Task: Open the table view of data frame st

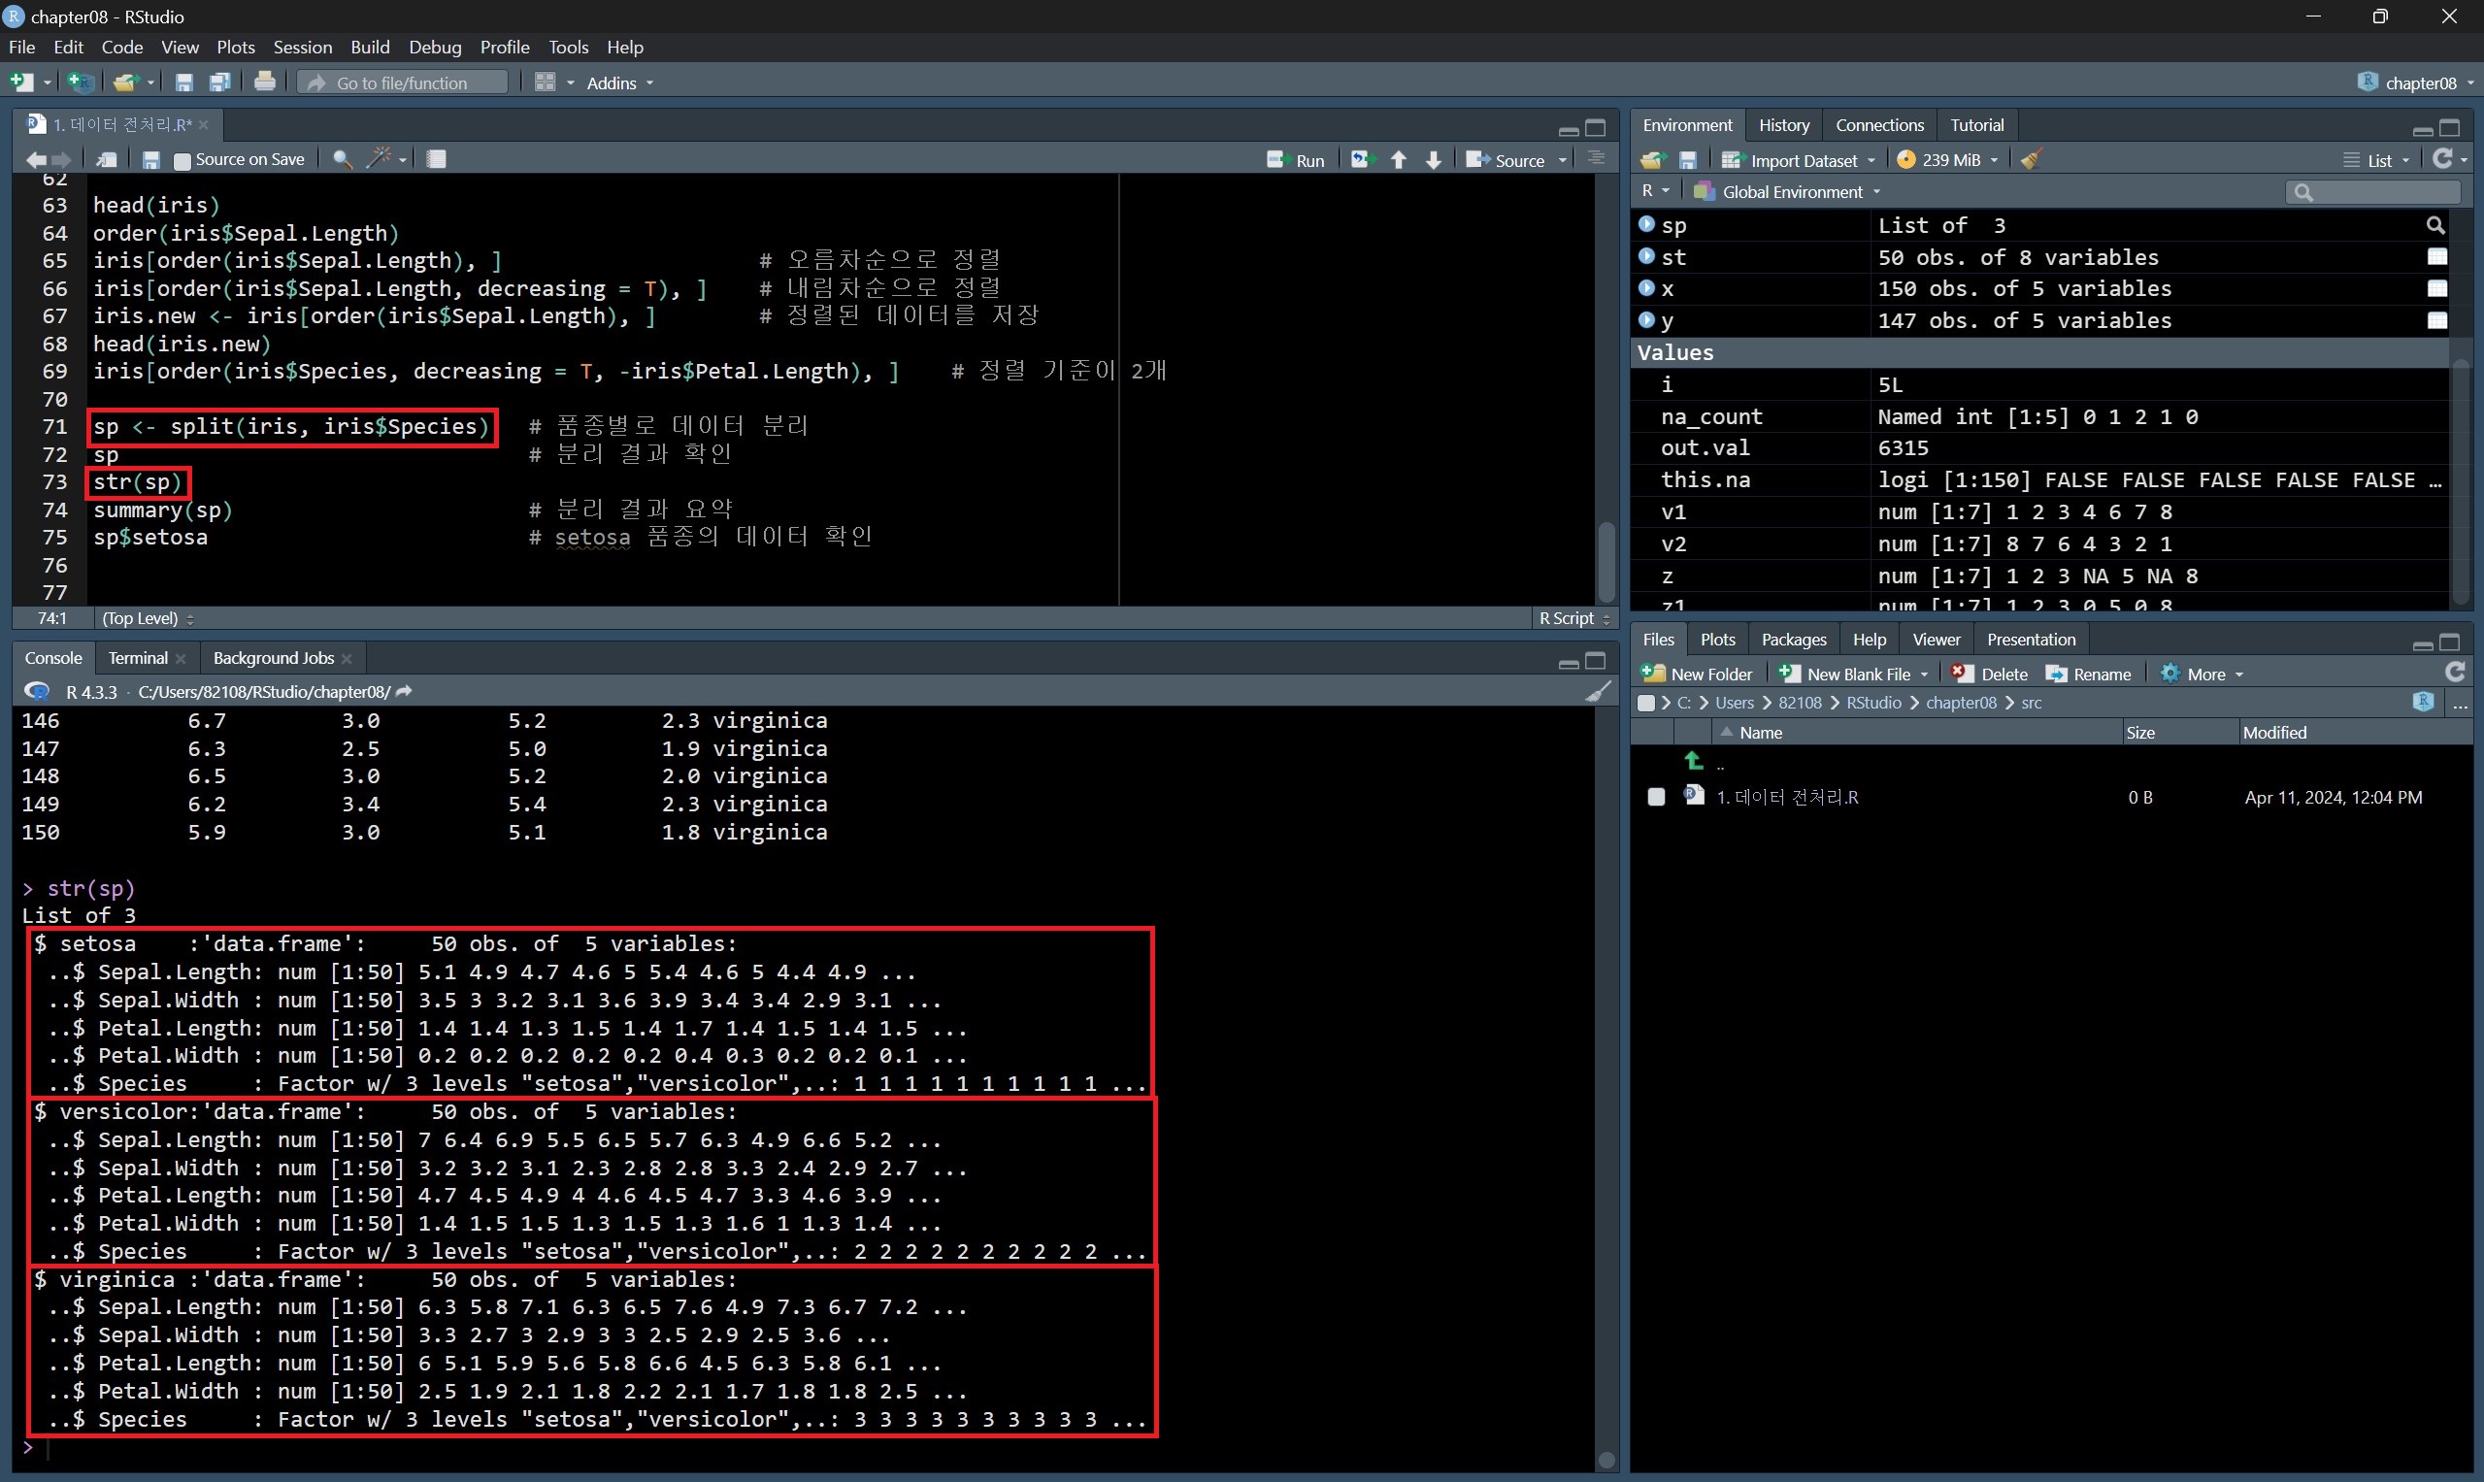Action: 2437,256
